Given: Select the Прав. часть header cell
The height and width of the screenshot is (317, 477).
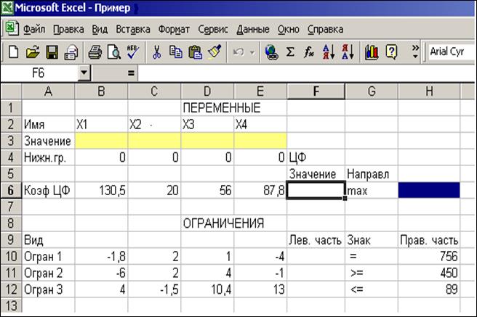Looking at the screenshot, I should (x=429, y=240).
